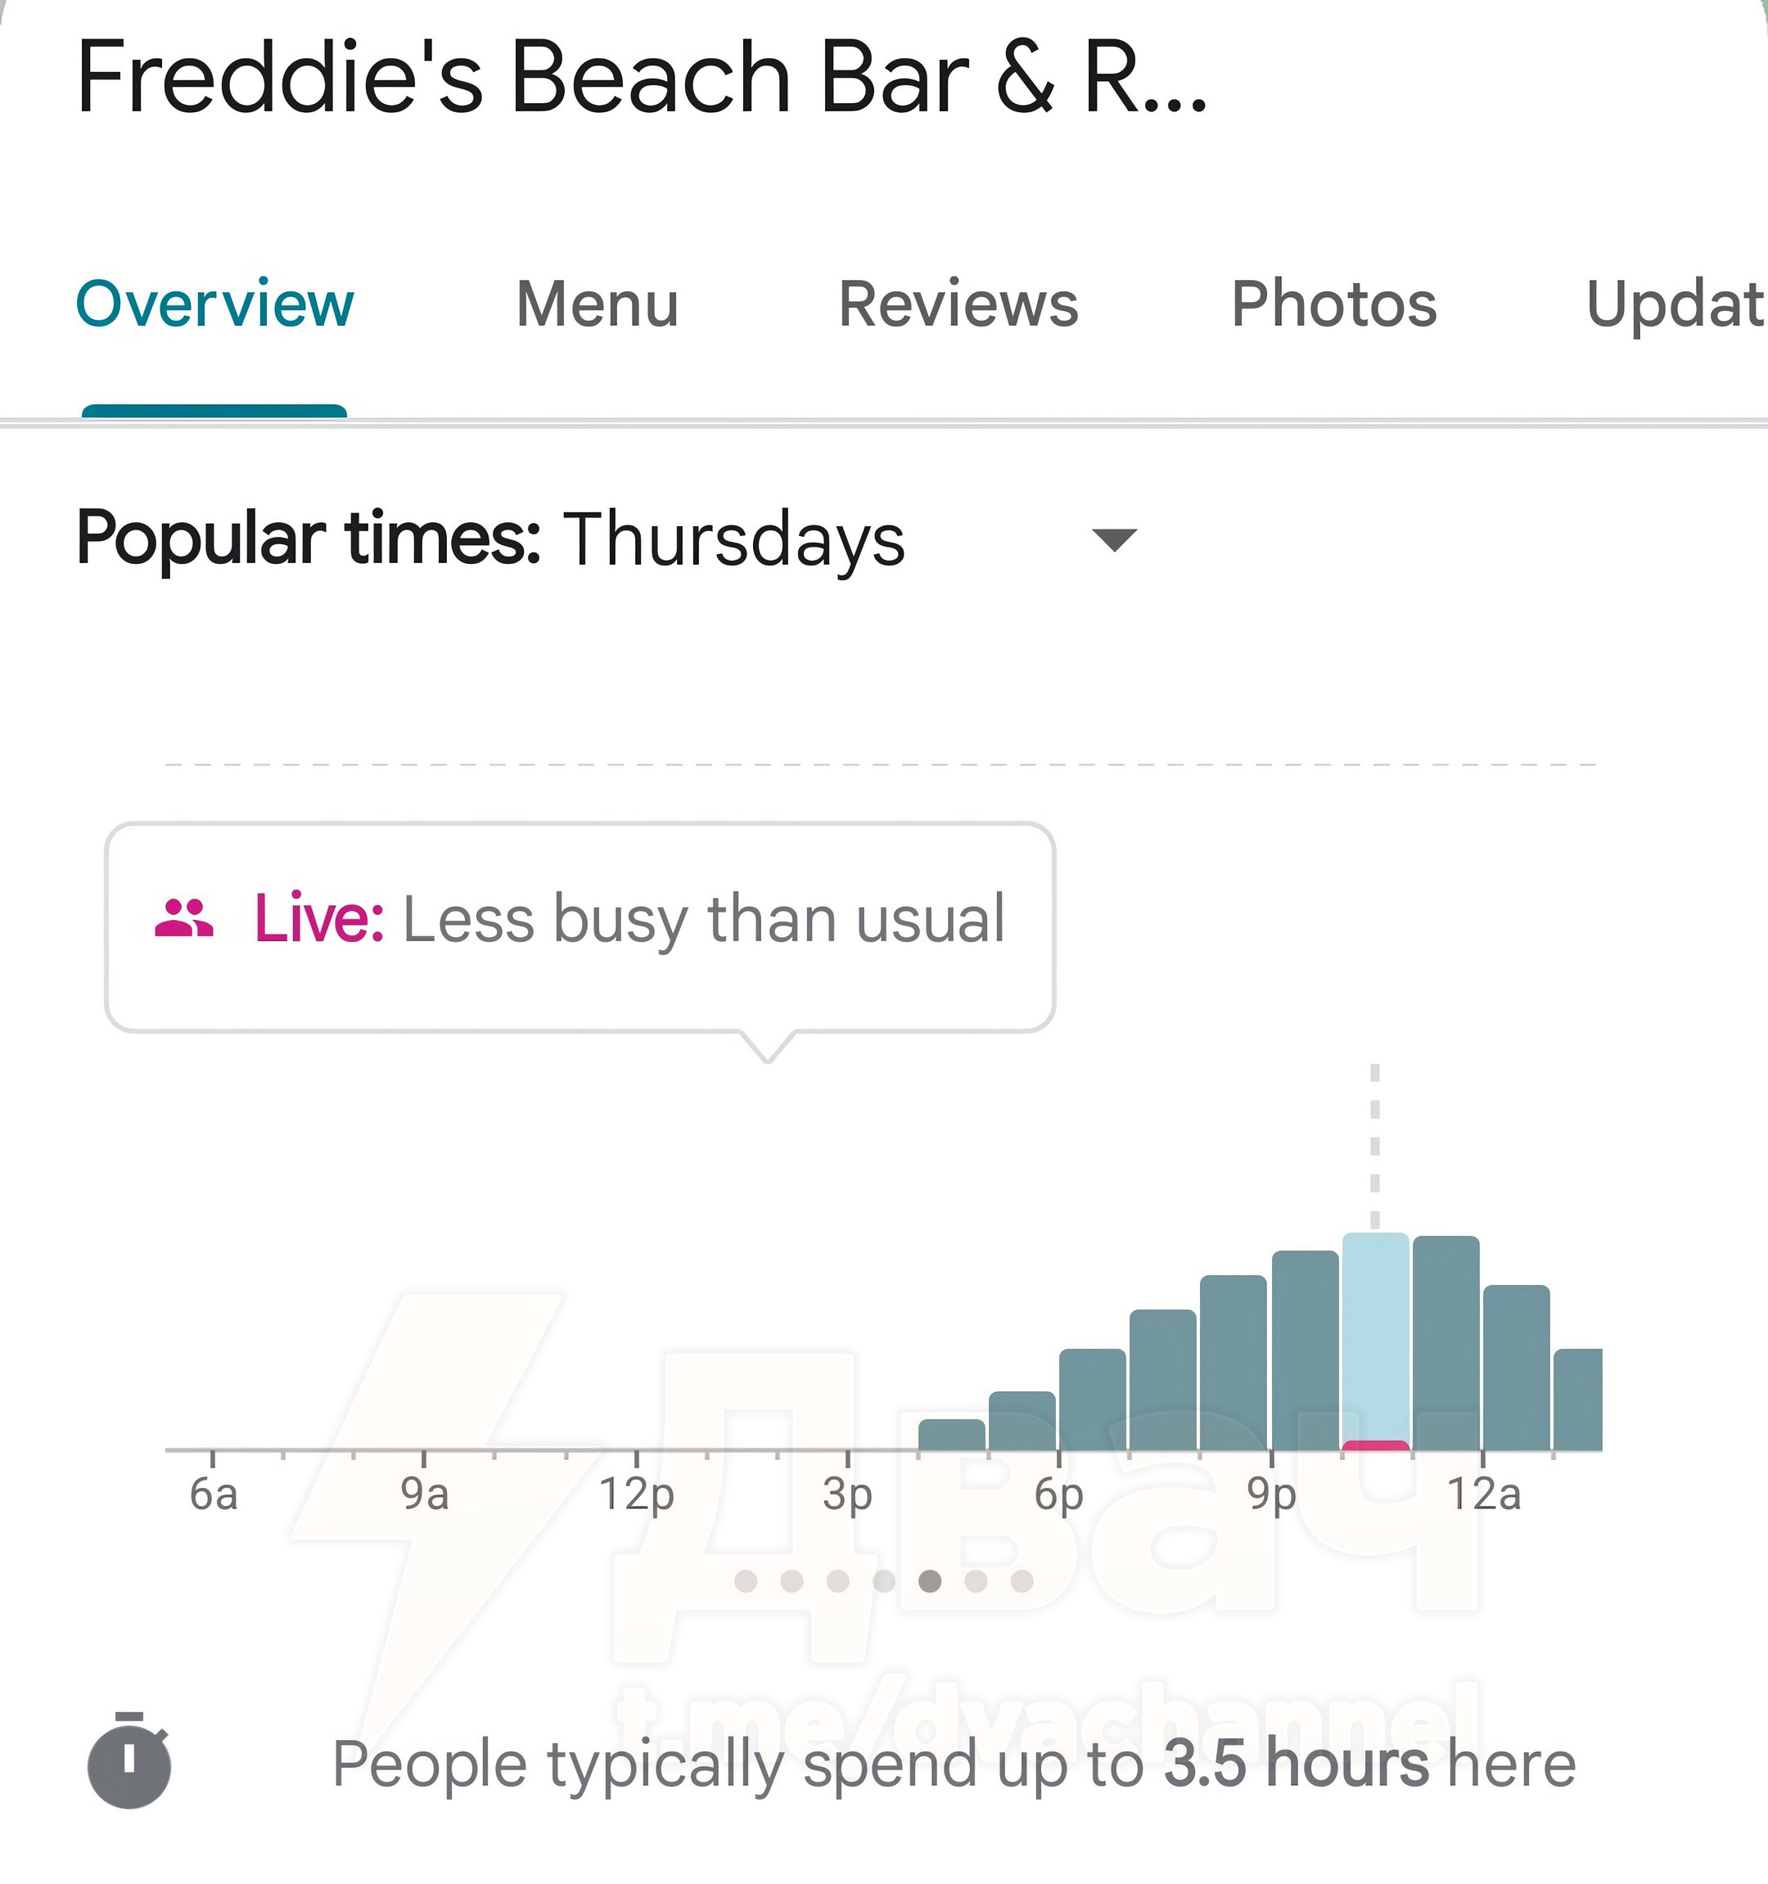Select the Photos tab
Viewport: 1768px width, 1884px height.
[x=1334, y=304]
